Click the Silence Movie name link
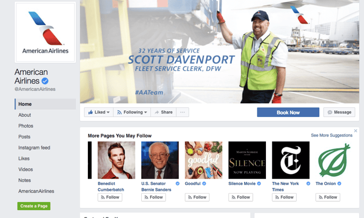 click(242, 184)
